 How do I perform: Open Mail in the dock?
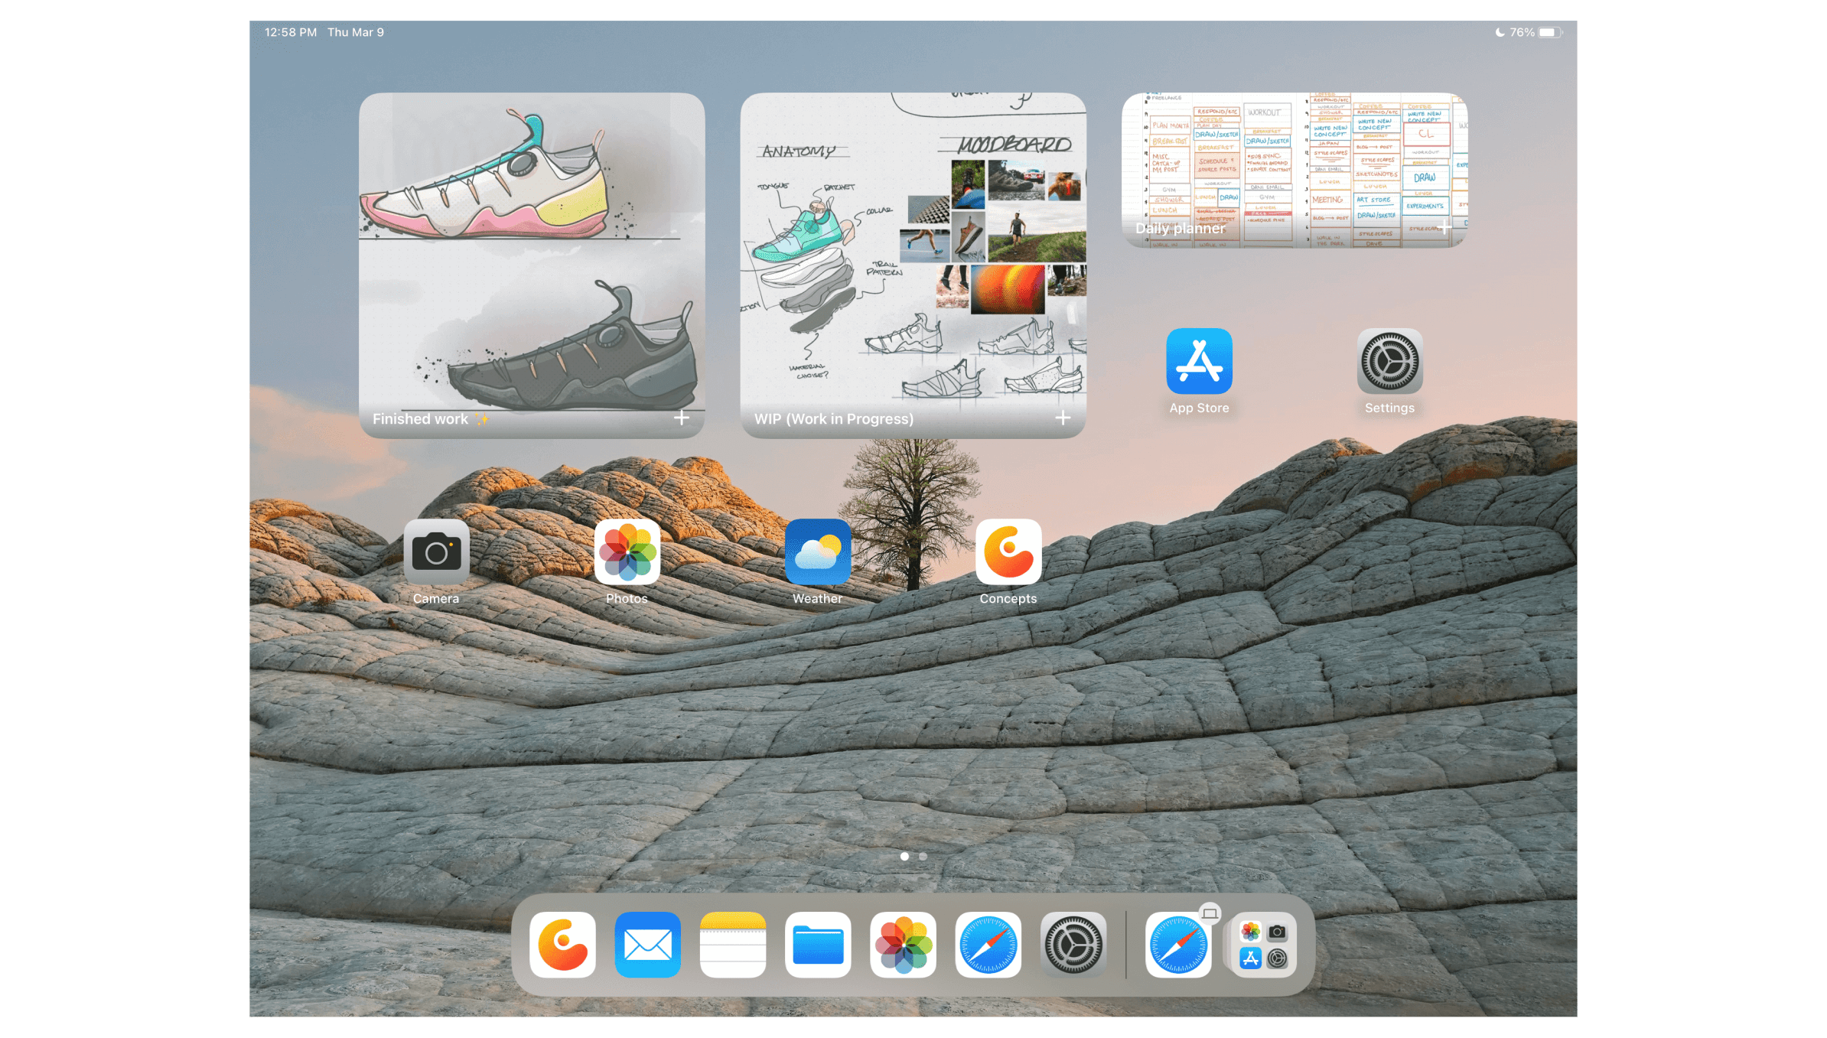[x=647, y=944]
